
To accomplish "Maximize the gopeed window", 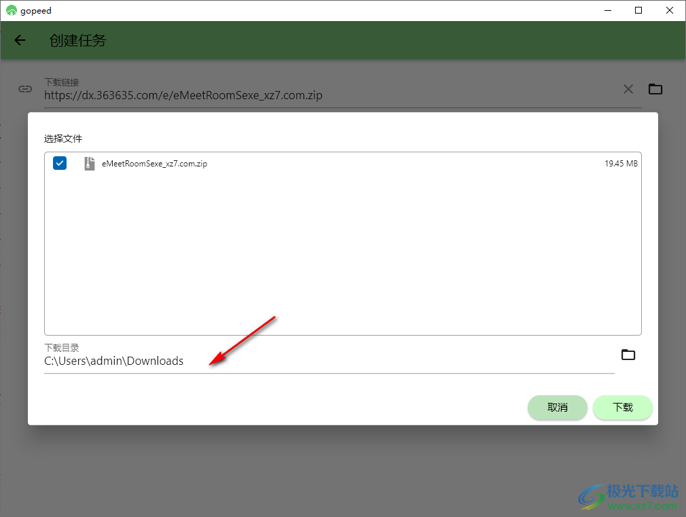I will click(x=638, y=10).
